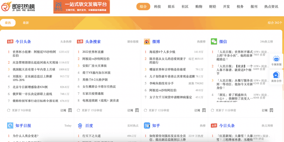Switch to the 社区 category
284x142 pixels.
pos(185,7)
